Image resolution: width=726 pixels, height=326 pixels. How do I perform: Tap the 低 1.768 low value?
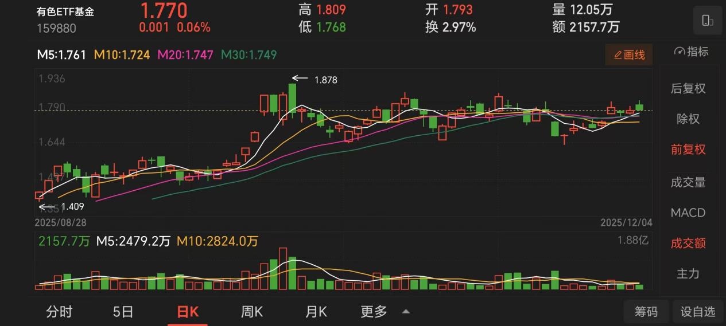[x=322, y=27]
